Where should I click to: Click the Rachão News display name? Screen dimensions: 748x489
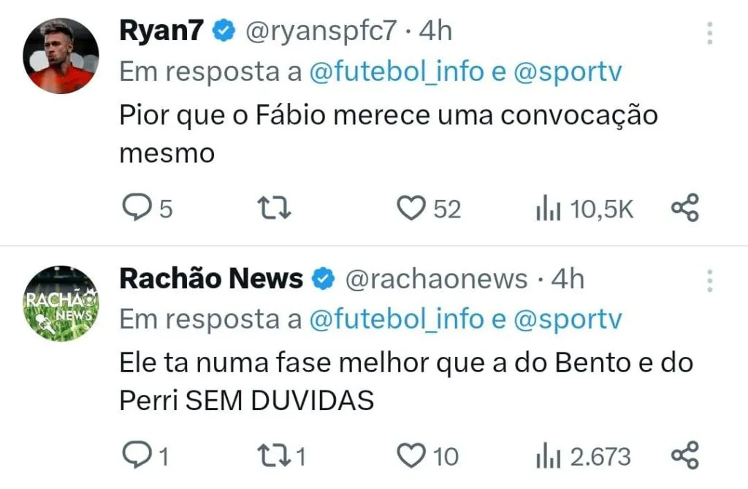(210, 278)
